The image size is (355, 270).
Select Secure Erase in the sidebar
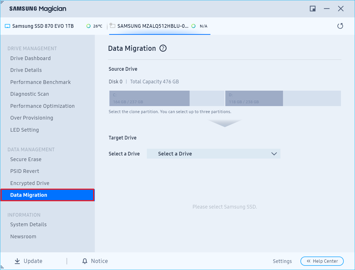pos(26,159)
